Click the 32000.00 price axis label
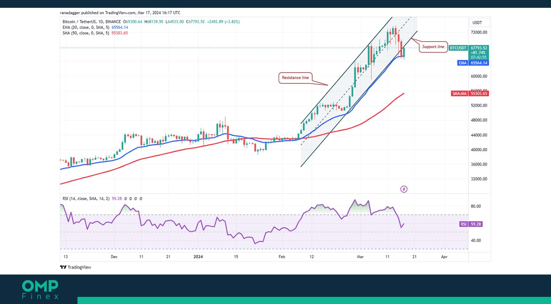Viewport: 551px width, 304px height. click(x=479, y=179)
